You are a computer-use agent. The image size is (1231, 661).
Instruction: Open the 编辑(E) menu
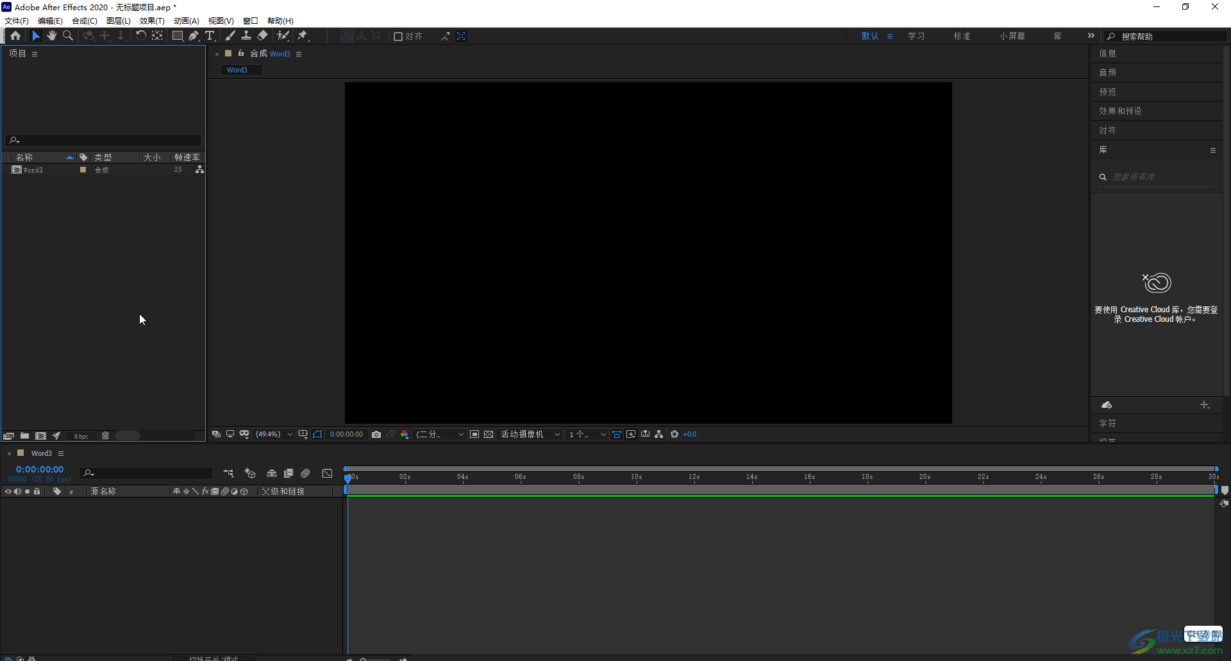tap(50, 21)
